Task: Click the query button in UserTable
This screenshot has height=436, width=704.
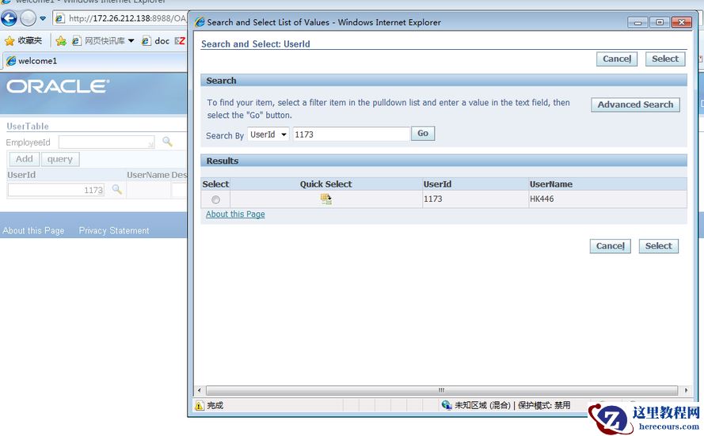Action: 60,159
